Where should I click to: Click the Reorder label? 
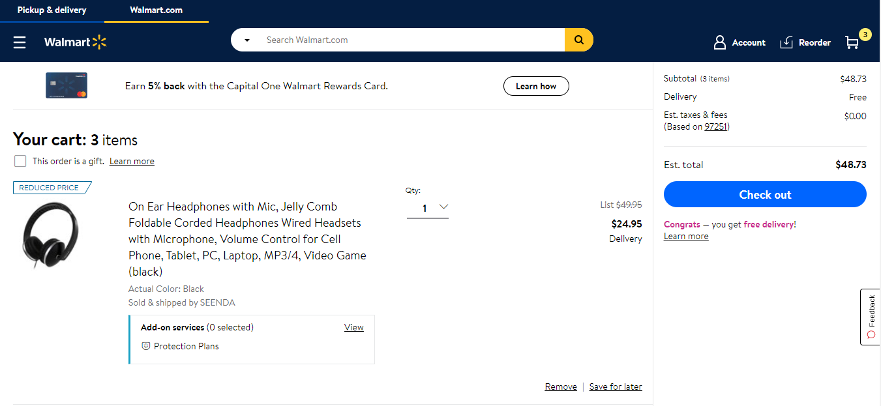815,42
